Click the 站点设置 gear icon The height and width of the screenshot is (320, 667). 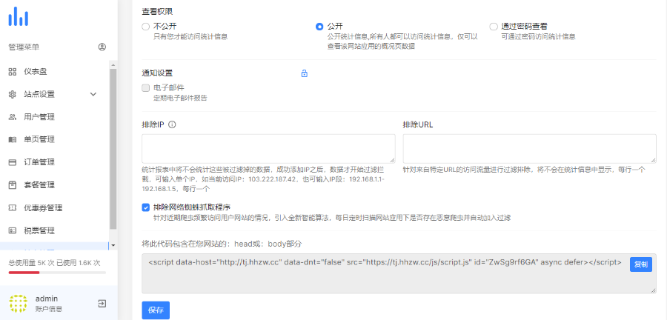pos(13,94)
